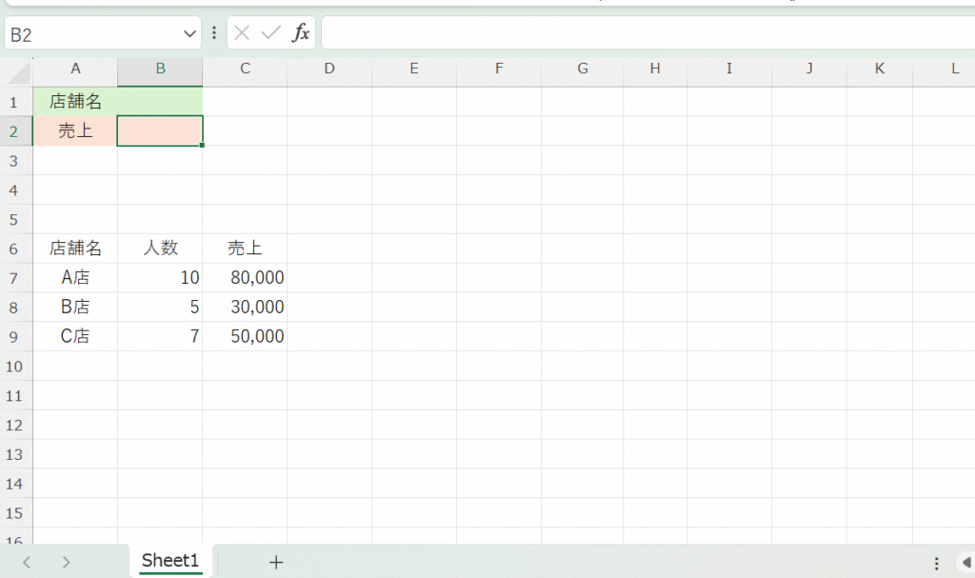Screen dimensions: 975x578
Task: Select row 7 by its row header
Action: click(15, 278)
